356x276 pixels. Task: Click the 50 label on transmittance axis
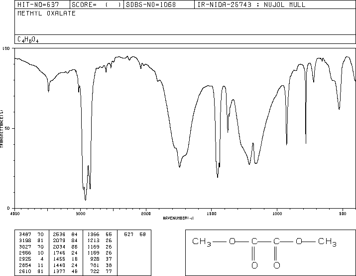pyautogui.click(x=7, y=128)
